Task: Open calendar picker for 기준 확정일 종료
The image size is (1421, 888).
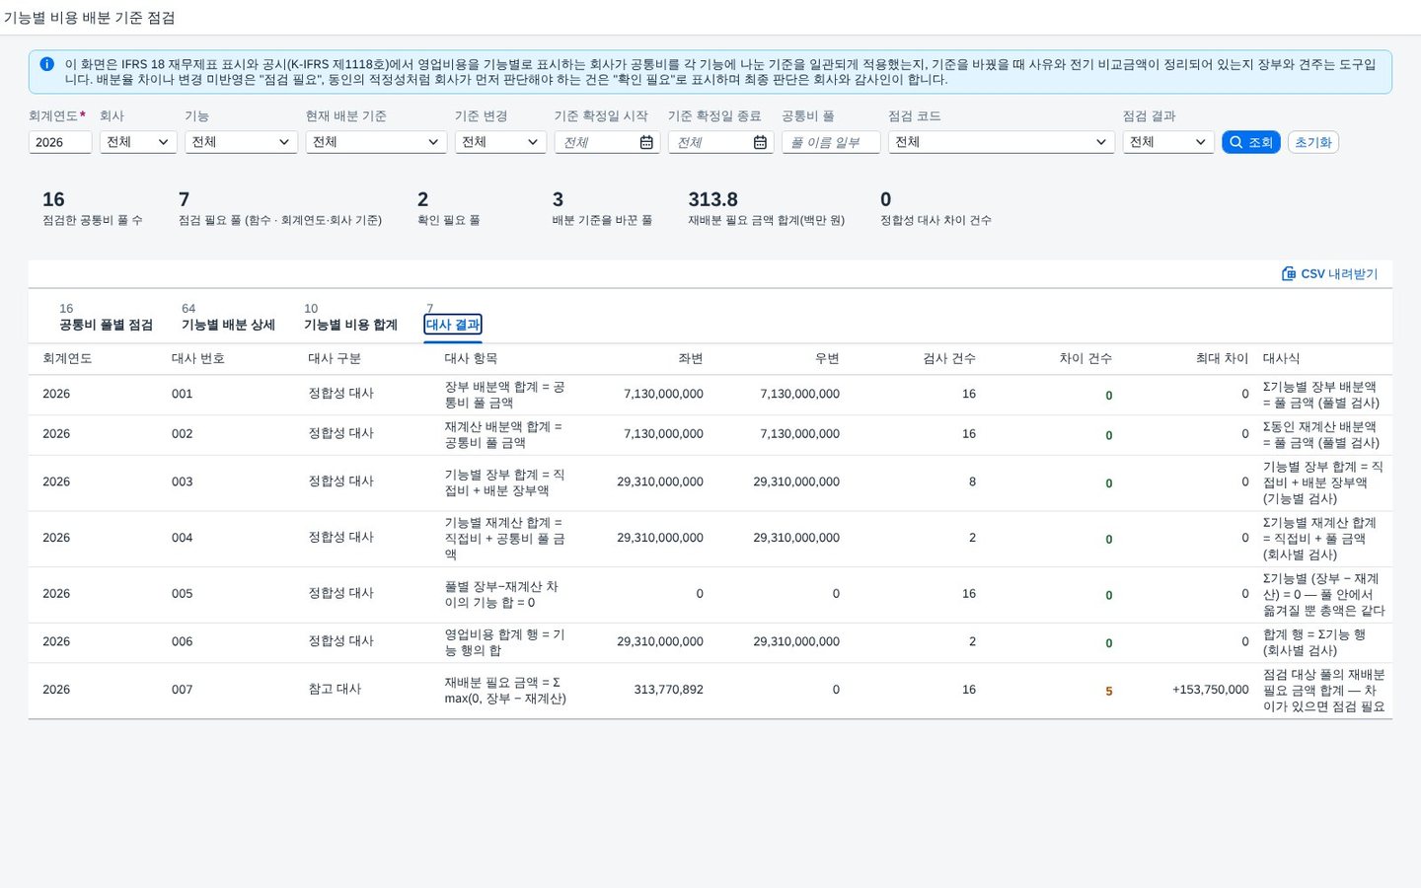Action: click(760, 143)
